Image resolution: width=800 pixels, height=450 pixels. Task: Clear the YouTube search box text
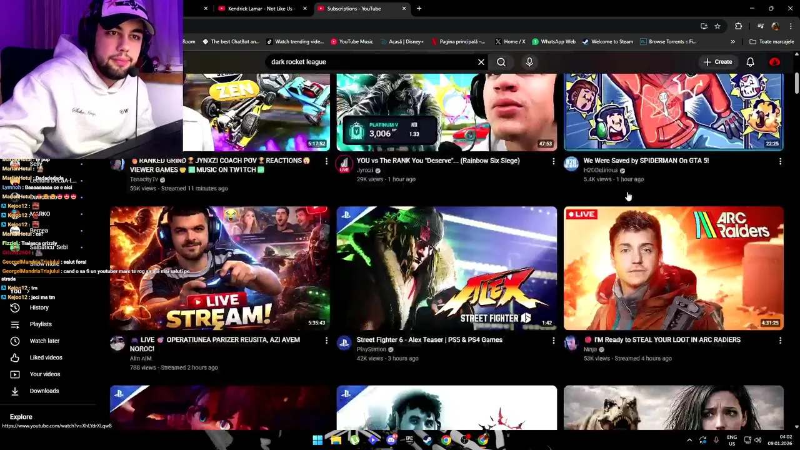(x=481, y=62)
